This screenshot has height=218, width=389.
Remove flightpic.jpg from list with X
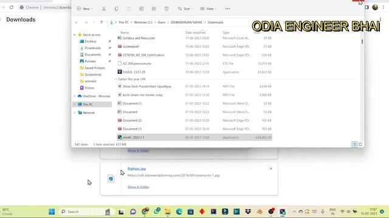tap(271, 168)
